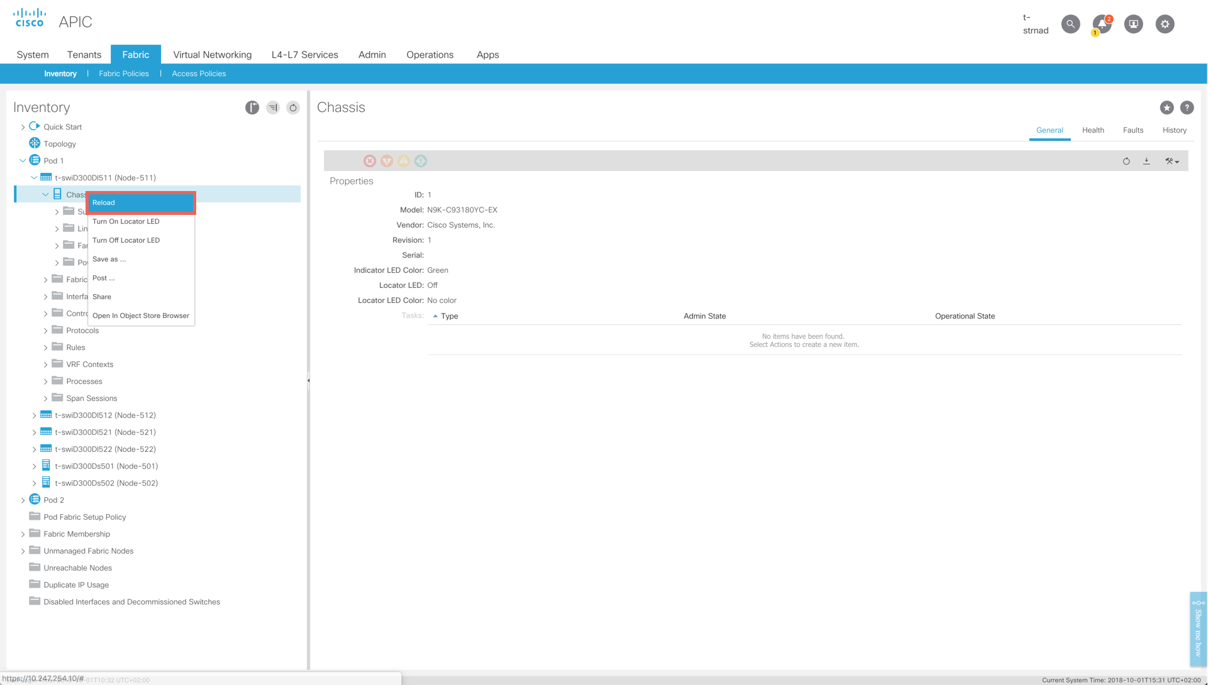The height and width of the screenshot is (685, 1208).
Task: Switch to the Faults tab
Action: pyautogui.click(x=1133, y=130)
